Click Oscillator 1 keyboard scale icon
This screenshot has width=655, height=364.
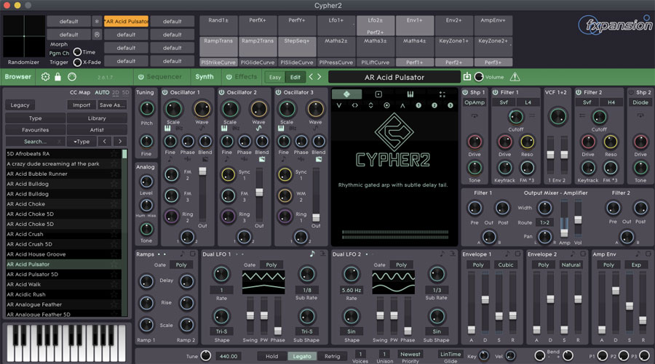pyautogui.click(x=167, y=129)
